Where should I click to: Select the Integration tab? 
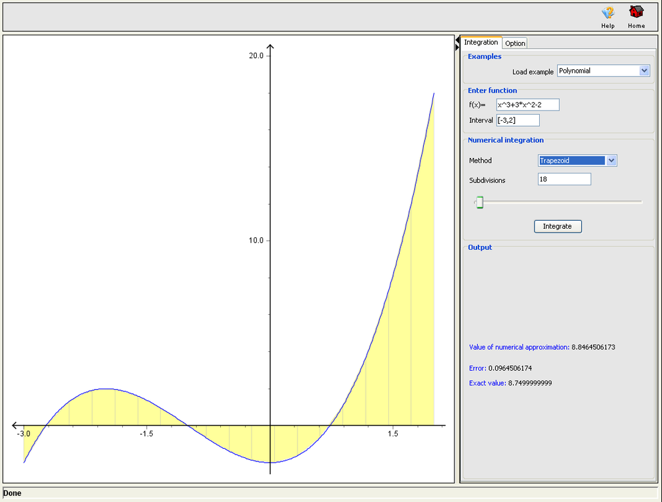[481, 42]
